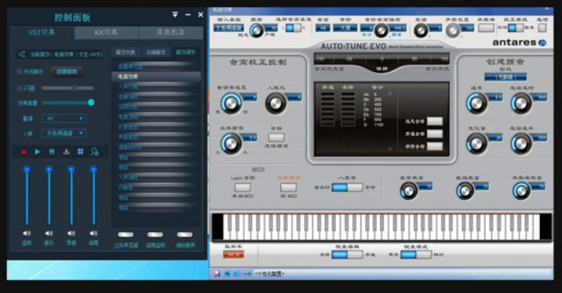Open the 基调 key dropdown showing Ab
Image resolution: width=562 pixels, height=293 pixels.
click(64, 118)
